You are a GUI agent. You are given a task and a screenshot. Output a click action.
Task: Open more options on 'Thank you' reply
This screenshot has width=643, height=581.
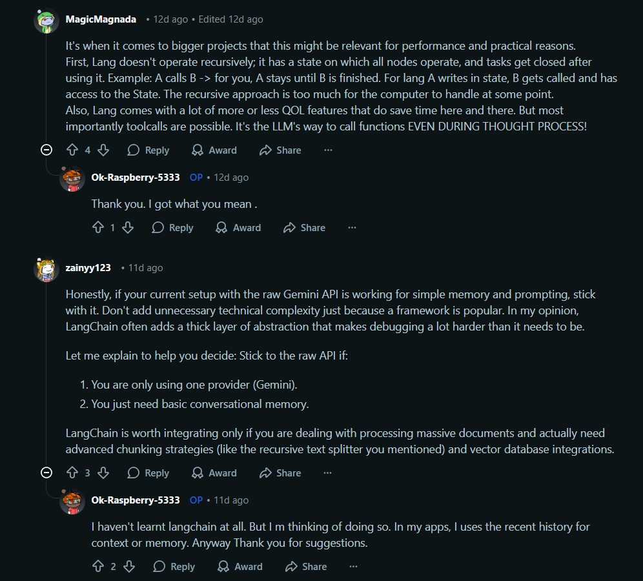pos(352,227)
